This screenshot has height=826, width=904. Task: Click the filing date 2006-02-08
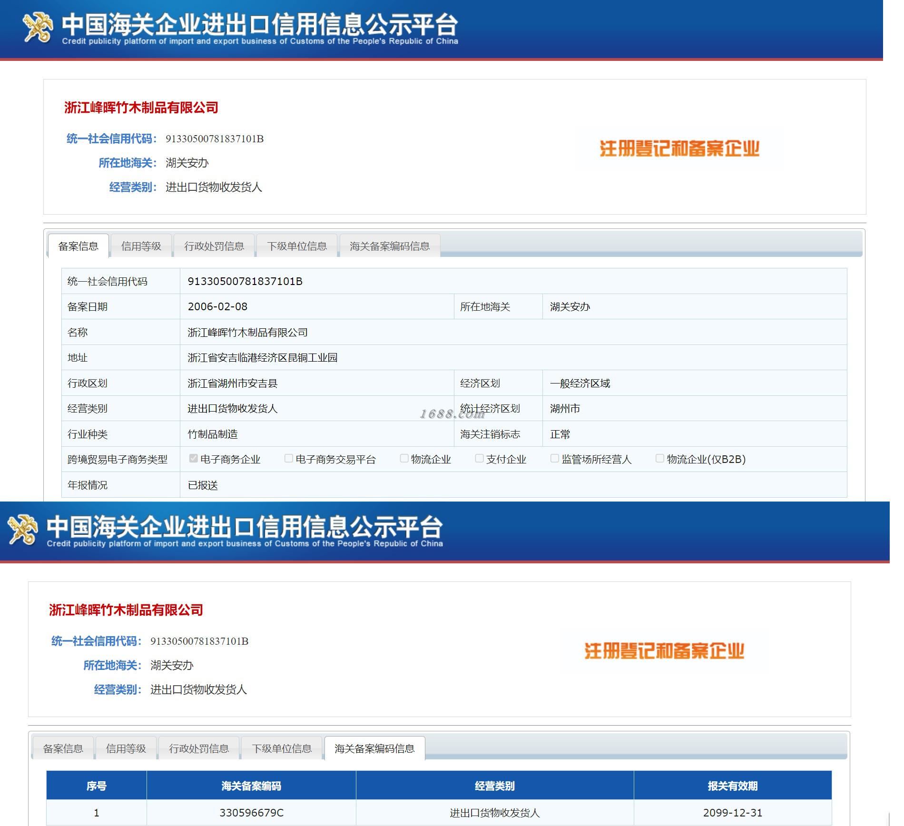[217, 306]
